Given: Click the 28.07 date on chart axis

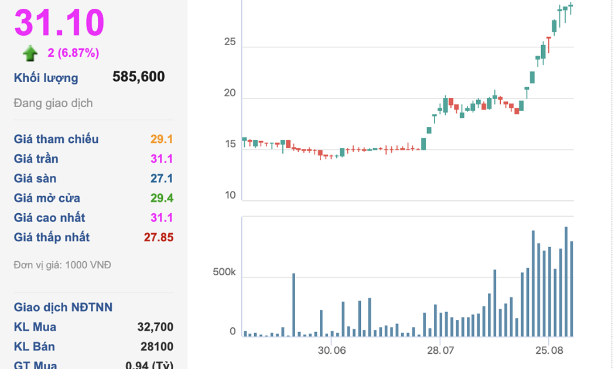Looking at the screenshot, I should click(x=440, y=350).
